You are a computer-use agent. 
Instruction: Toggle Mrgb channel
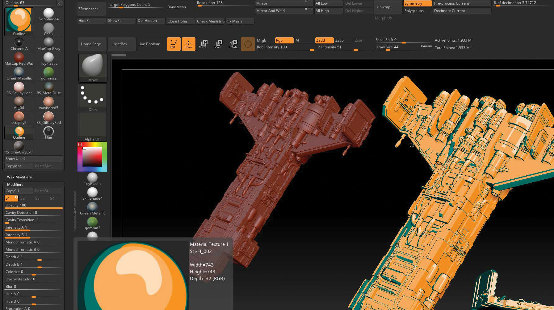point(265,40)
